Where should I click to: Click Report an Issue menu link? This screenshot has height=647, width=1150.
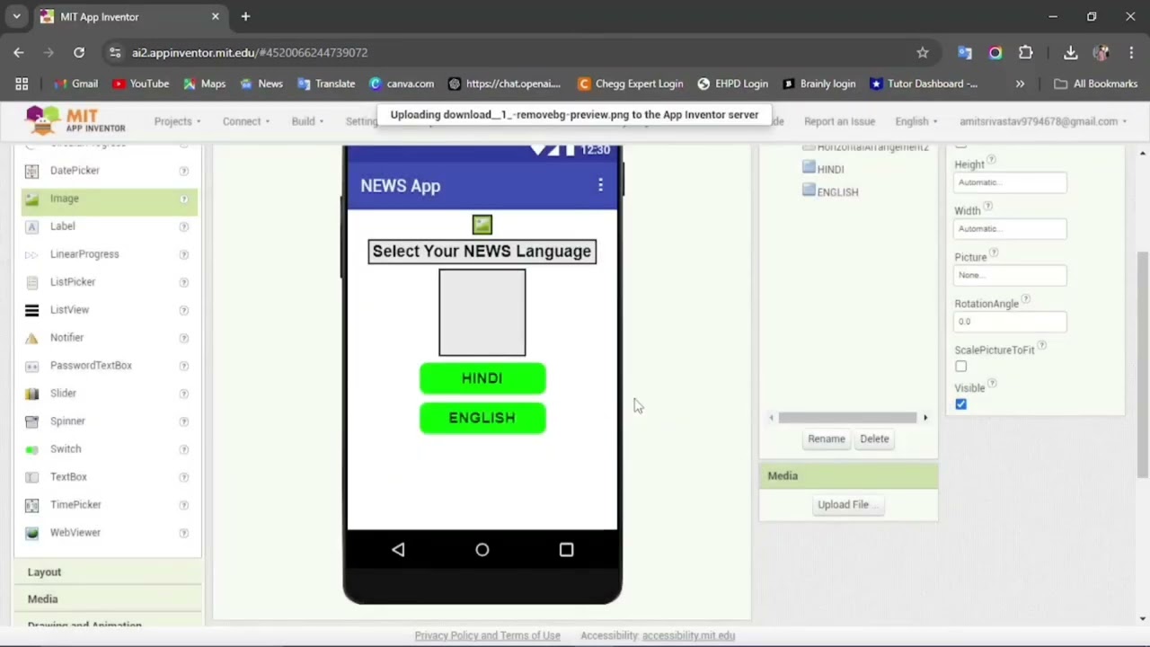click(839, 121)
